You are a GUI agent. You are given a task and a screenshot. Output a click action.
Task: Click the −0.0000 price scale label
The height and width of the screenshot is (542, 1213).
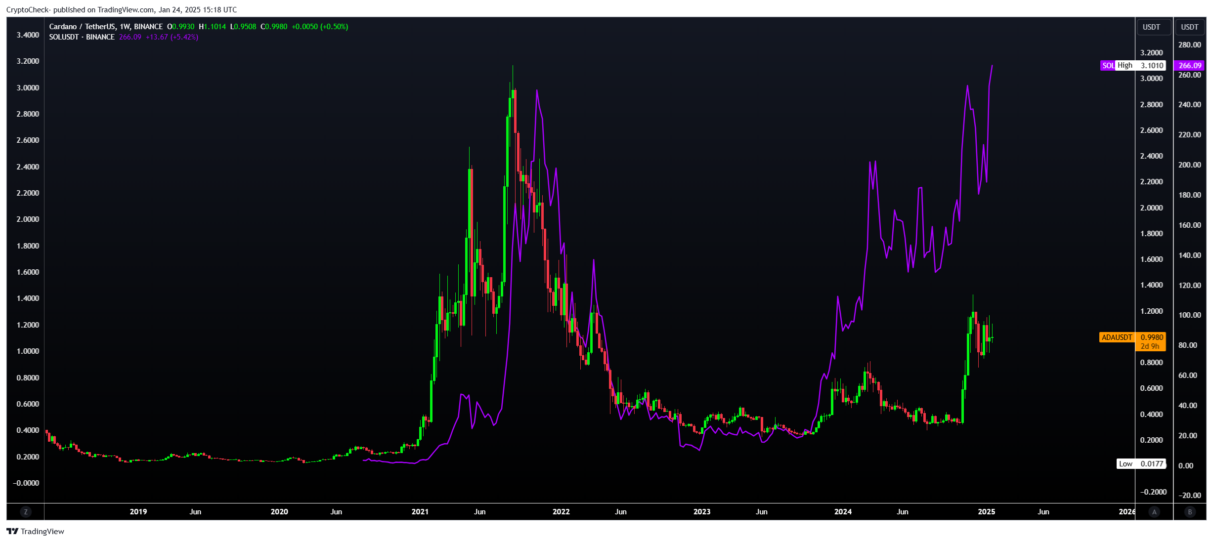[x=26, y=483]
